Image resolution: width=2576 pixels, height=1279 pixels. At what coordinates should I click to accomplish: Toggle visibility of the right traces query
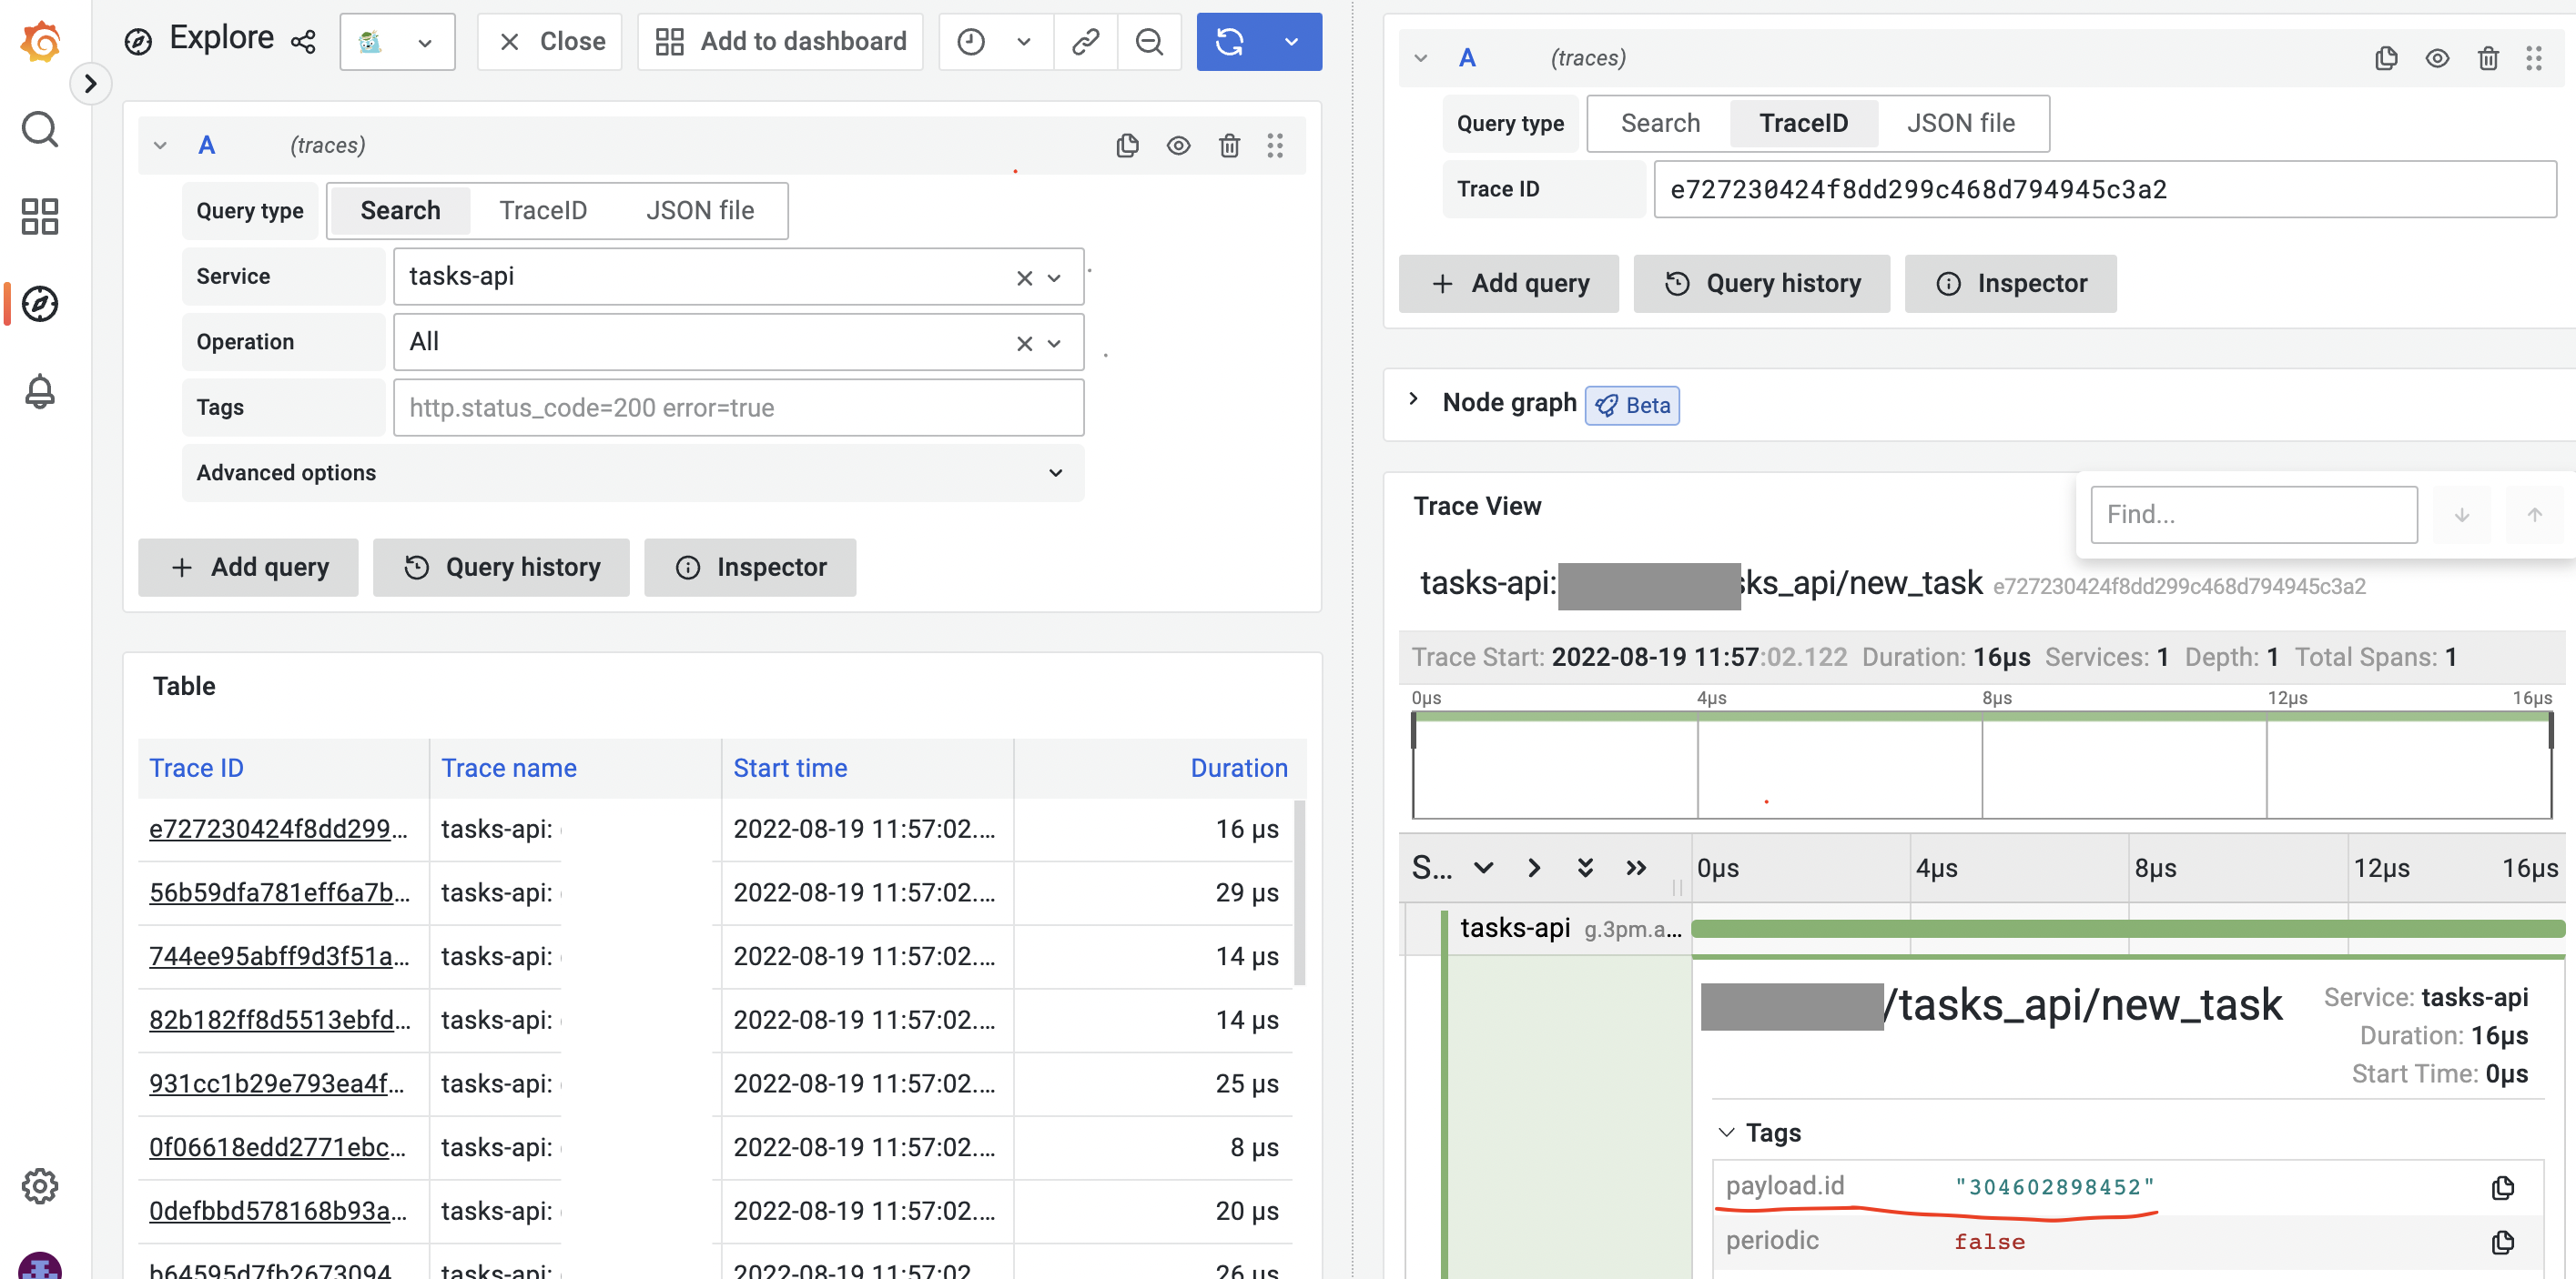click(x=2438, y=58)
